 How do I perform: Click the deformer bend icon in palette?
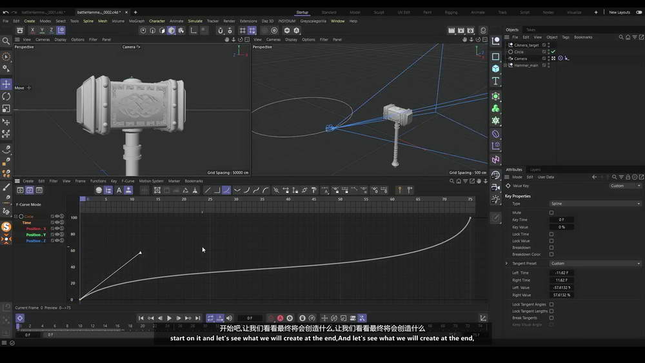[x=495, y=134]
